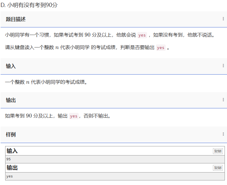
Task: Click the yes code tag after 判断是否要输出
Action: coord(160,47)
